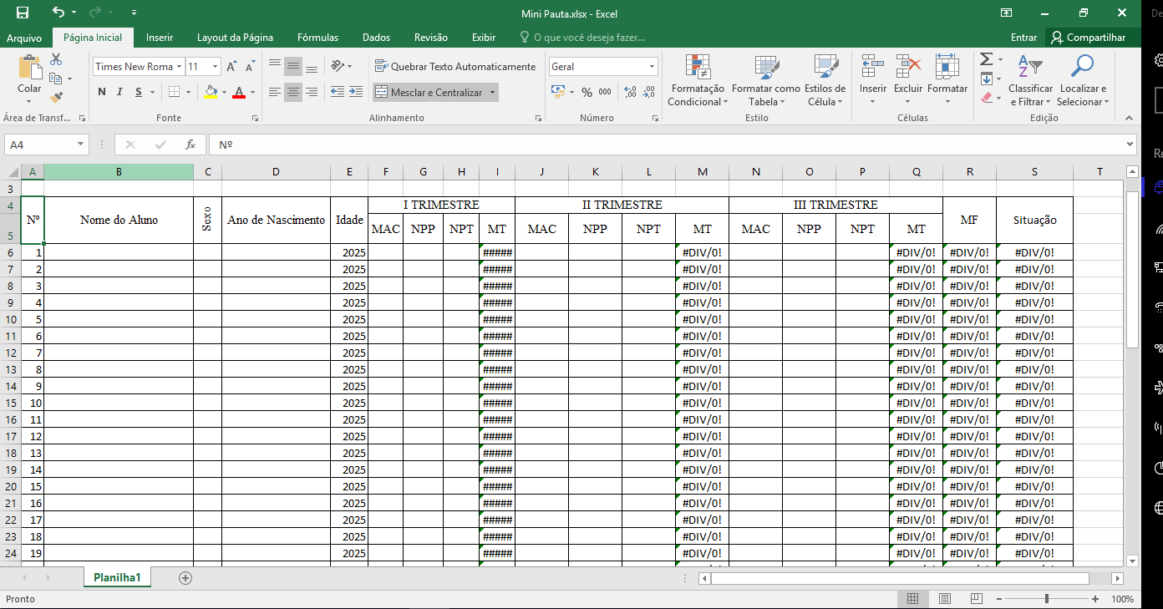Viewport: 1163px width, 609px height.
Task: Click the Undo arrow icon
Action: point(58,13)
